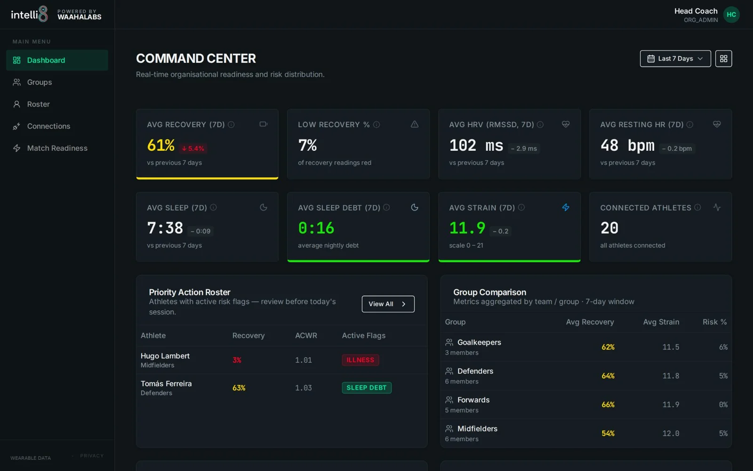Viewport: 753px width, 471px height.
Task: Click the HC user avatar
Action: click(731, 15)
